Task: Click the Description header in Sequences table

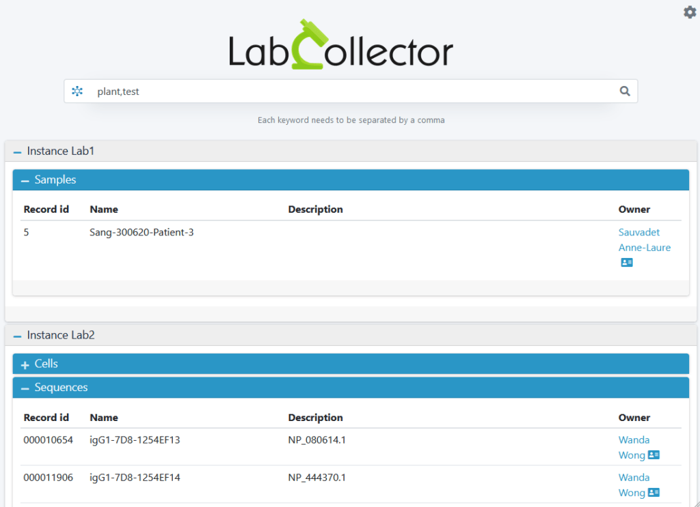Action: coord(316,418)
